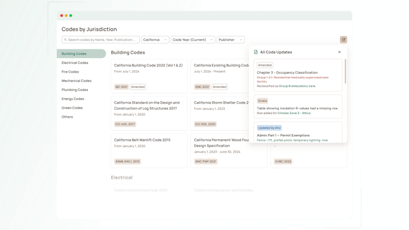This screenshot has height=230, width=409.
Task: Click the green maximize window button
Action: click(71, 16)
